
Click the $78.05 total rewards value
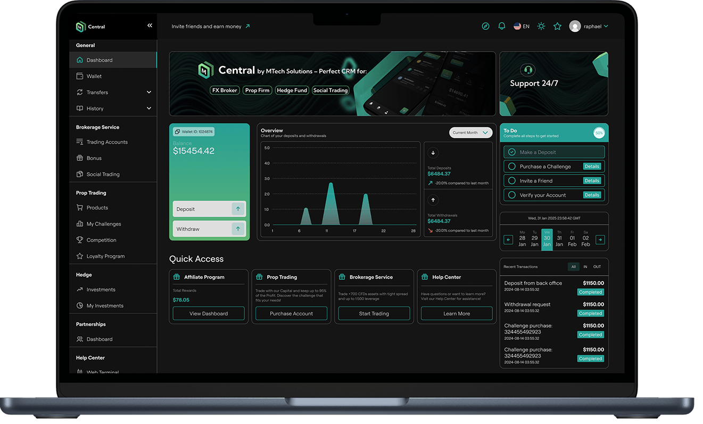(x=181, y=300)
